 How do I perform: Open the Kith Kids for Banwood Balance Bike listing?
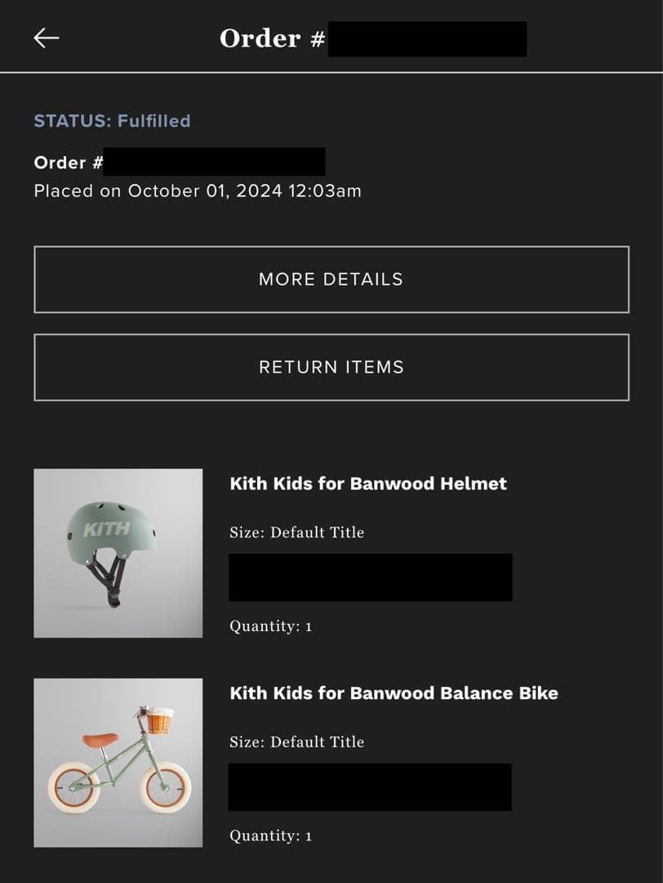pyautogui.click(x=394, y=693)
